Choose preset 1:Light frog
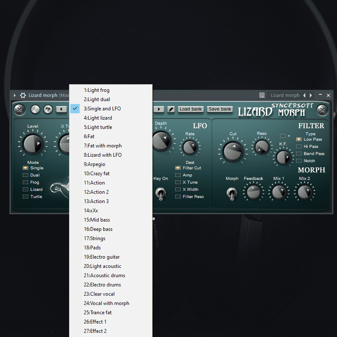The image size is (337, 337). coord(111,90)
